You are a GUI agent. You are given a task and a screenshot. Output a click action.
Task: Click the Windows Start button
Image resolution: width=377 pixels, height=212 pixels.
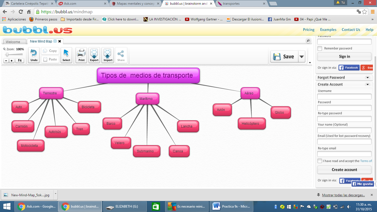tap(7, 206)
